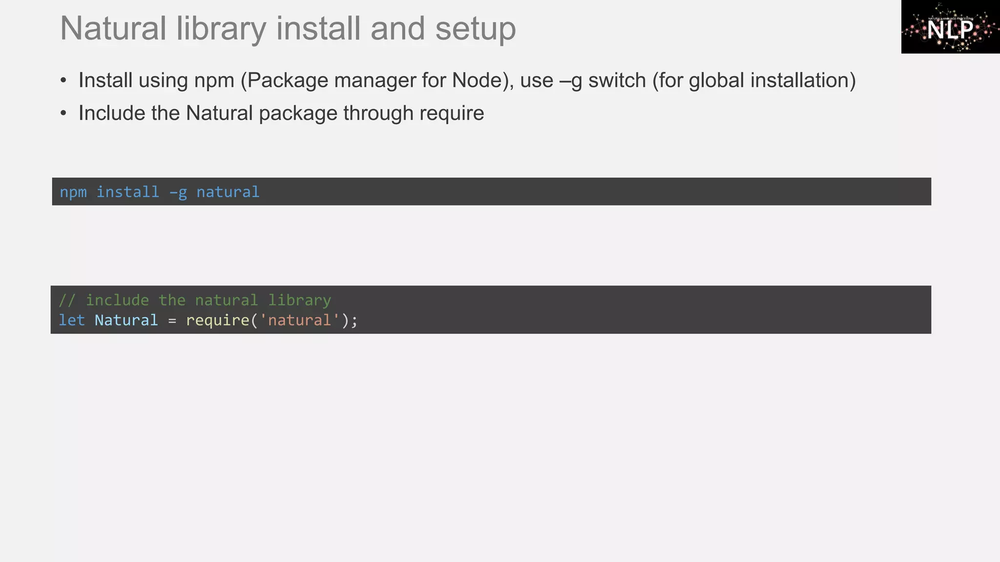Click '(for global installation)' text
The height and width of the screenshot is (562, 1000).
pyautogui.click(x=754, y=80)
